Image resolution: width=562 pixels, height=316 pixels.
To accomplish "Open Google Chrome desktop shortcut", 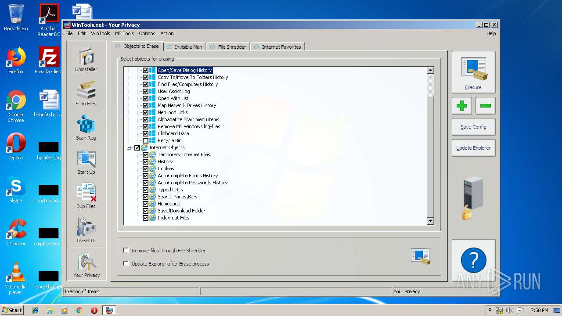I will [x=16, y=107].
